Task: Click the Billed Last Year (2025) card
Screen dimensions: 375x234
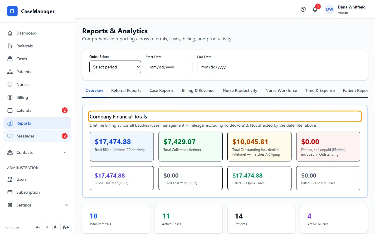Action: [190, 178]
